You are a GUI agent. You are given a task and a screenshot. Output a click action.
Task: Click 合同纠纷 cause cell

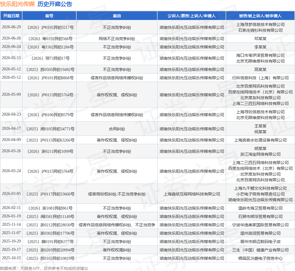117,129
